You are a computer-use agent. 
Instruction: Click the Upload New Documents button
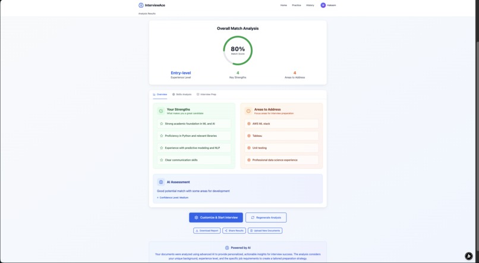[x=265, y=231]
